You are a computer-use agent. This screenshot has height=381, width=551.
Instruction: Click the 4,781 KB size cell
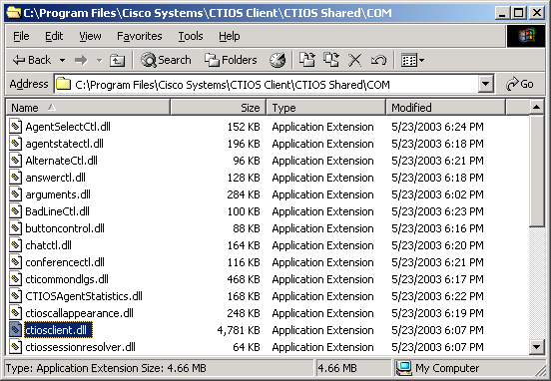coord(239,330)
